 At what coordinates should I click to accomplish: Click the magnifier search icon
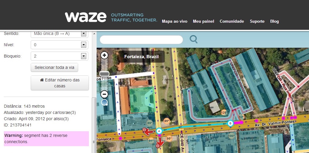point(194,39)
